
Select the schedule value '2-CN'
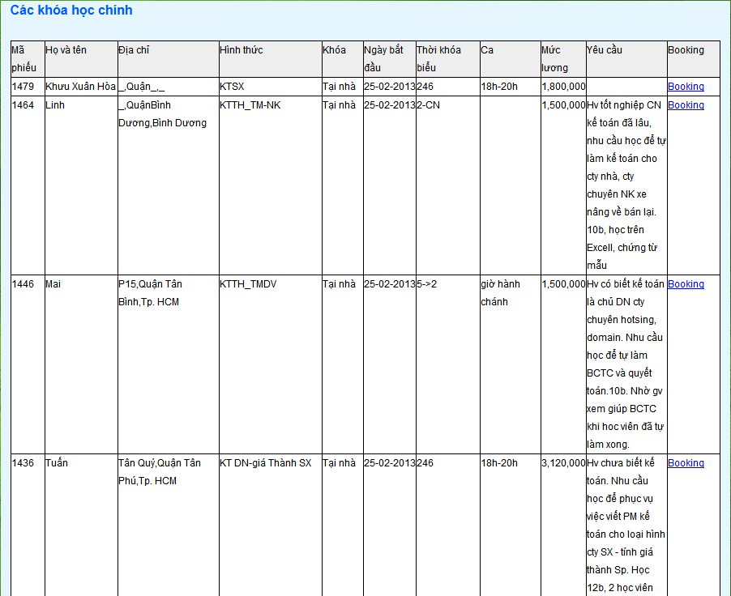tap(428, 105)
